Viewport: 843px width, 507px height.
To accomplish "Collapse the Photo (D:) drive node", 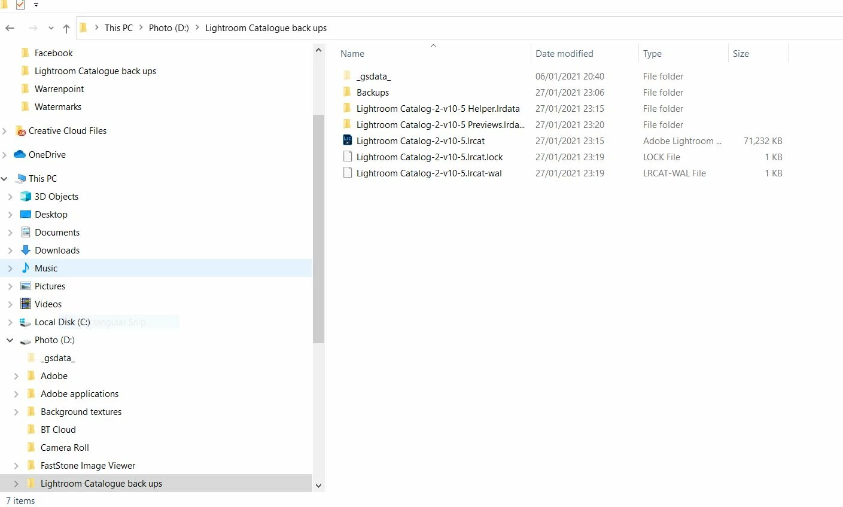I will [10, 340].
